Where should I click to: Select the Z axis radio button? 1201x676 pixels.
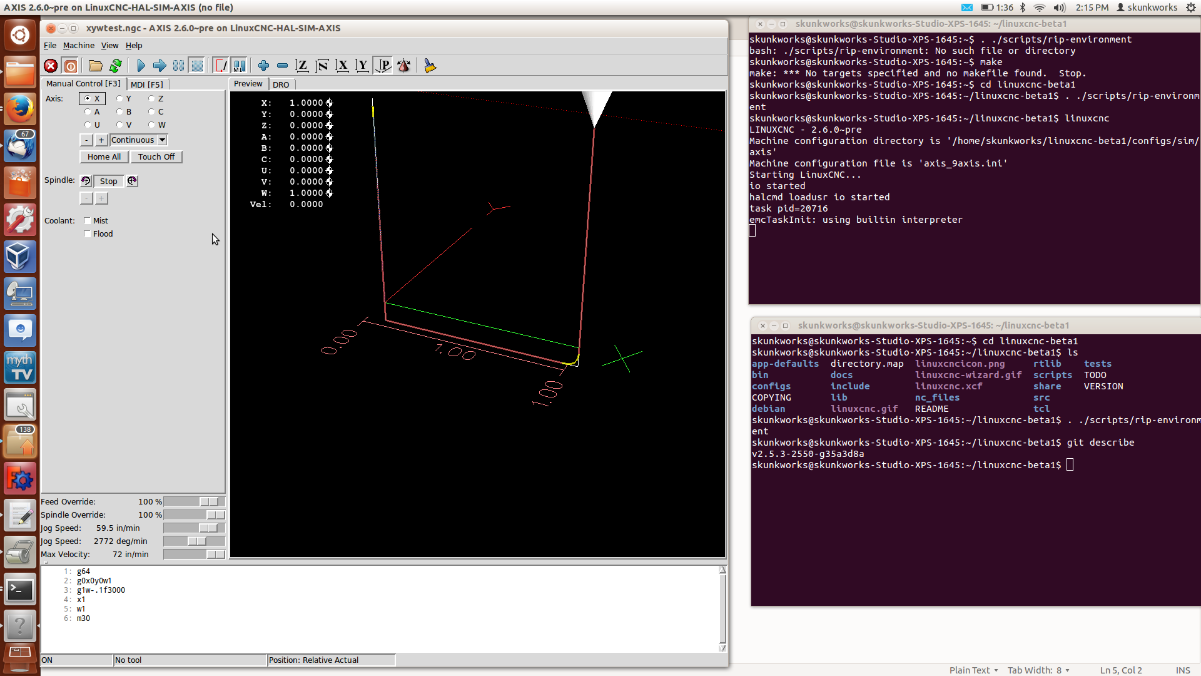point(156,98)
